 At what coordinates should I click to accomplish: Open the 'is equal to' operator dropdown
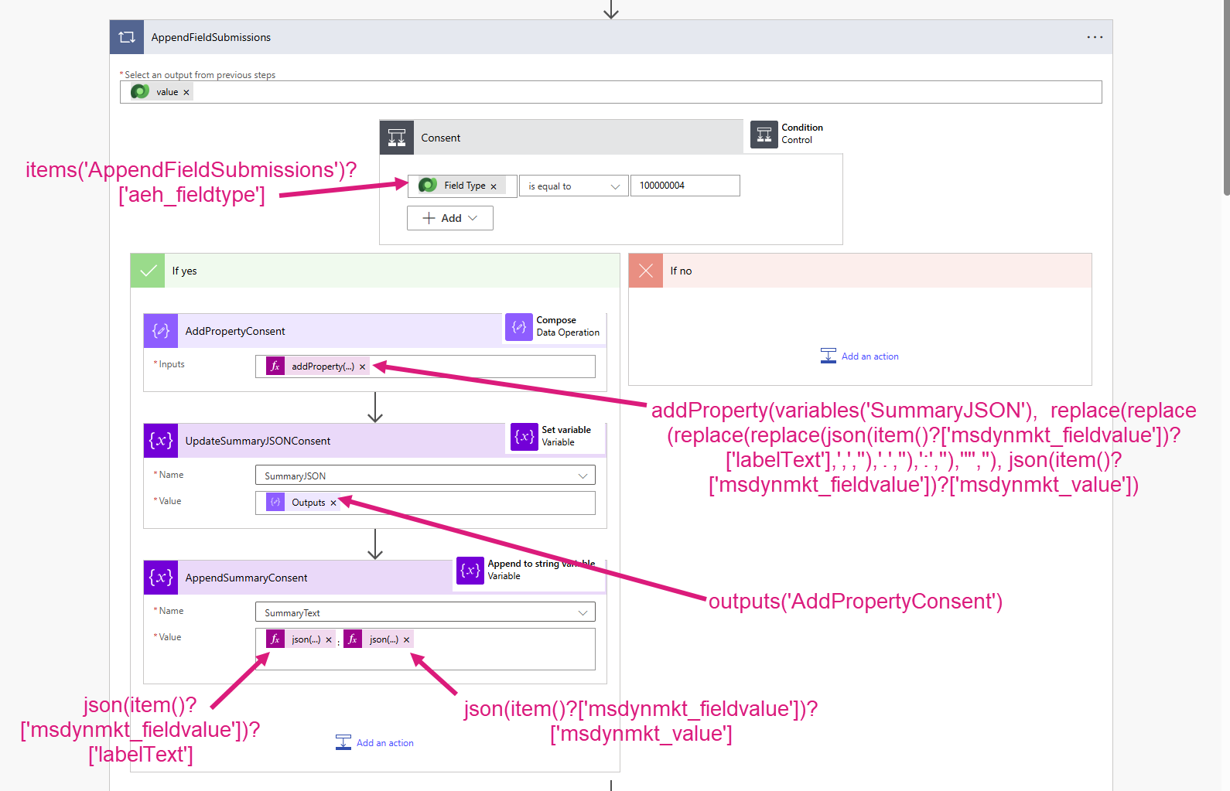tap(574, 186)
